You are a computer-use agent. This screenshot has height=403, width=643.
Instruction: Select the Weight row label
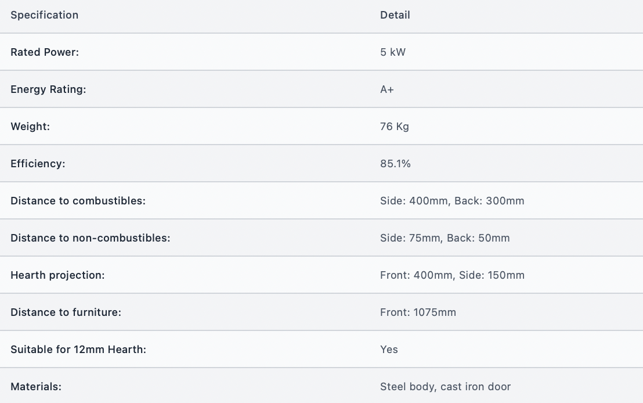point(30,127)
